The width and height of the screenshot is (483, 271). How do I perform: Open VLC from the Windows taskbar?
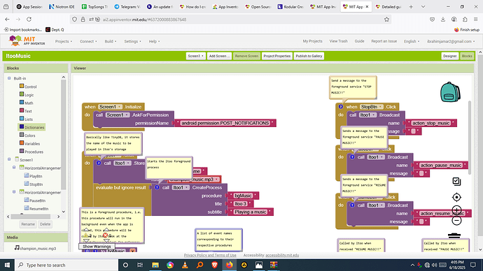coord(185,265)
